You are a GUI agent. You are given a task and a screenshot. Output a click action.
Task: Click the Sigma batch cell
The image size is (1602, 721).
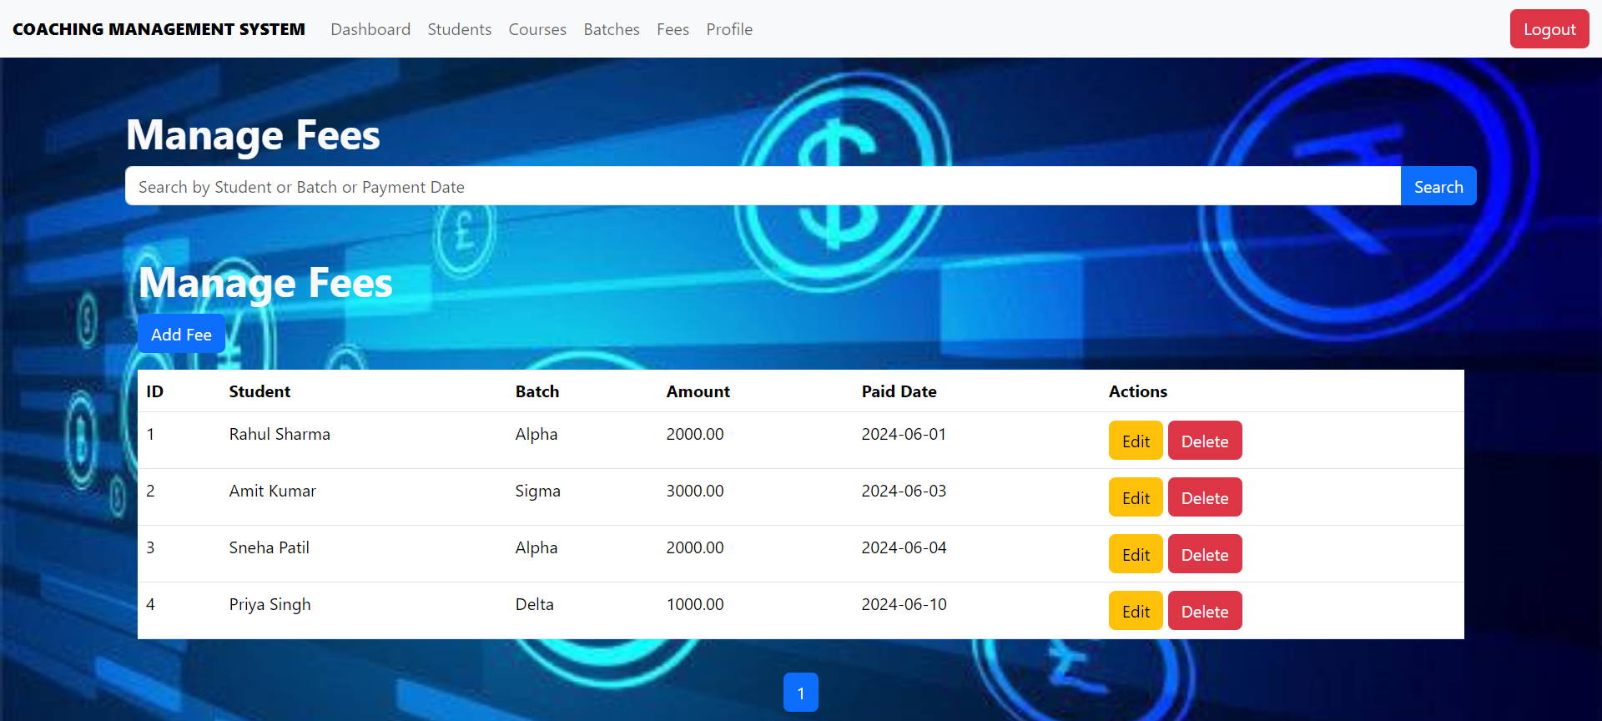coord(537,492)
